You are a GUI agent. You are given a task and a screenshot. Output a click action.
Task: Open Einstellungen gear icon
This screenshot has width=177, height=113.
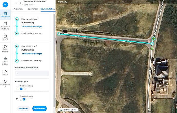[5, 81]
